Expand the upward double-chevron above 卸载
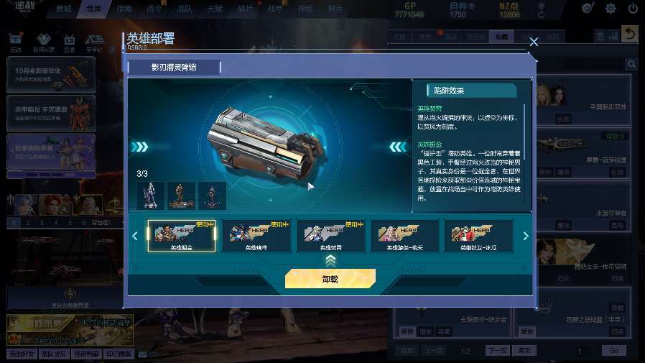645x363 pixels. click(330, 260)
